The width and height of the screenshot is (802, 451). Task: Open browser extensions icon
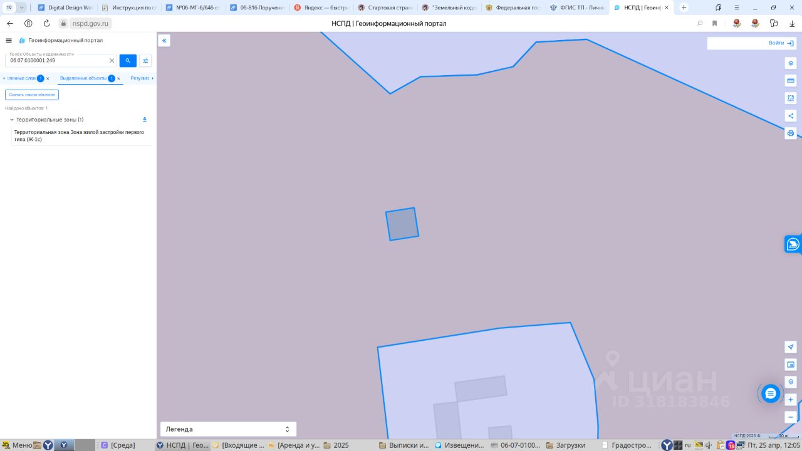tap(774, 23)
